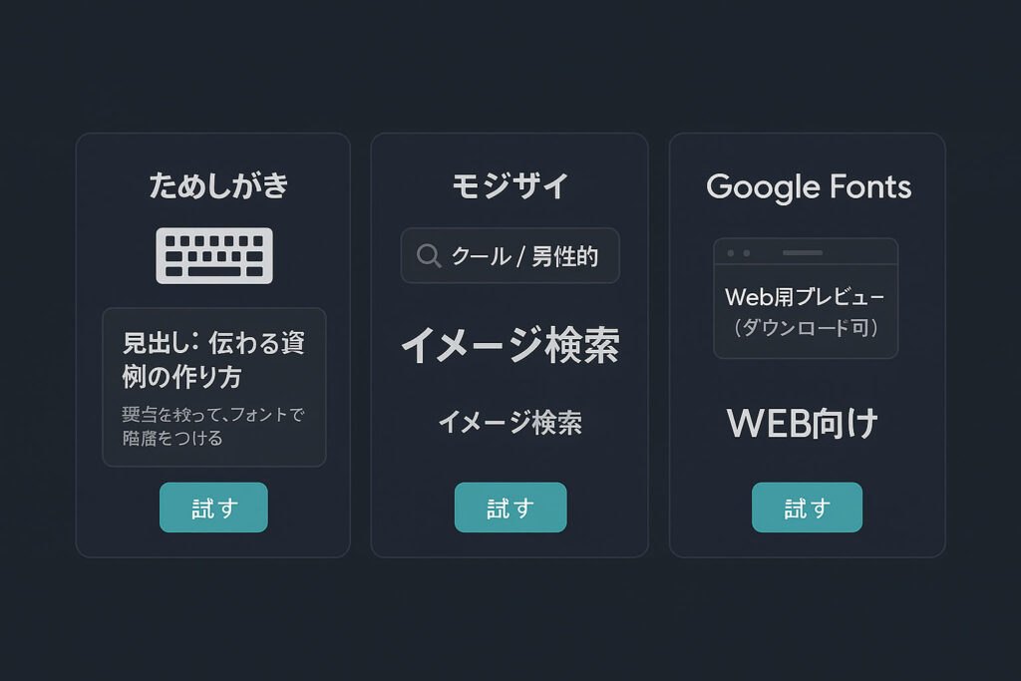The height and width of the screenshot is (681, 1021).
Task: Click the large bold イメージ検索 text
Action: tap(510, 345)
